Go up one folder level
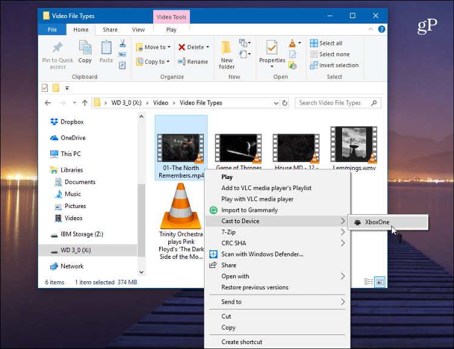Image resolution: width=454 pixels, height=349 pixels. coord(85,103)
